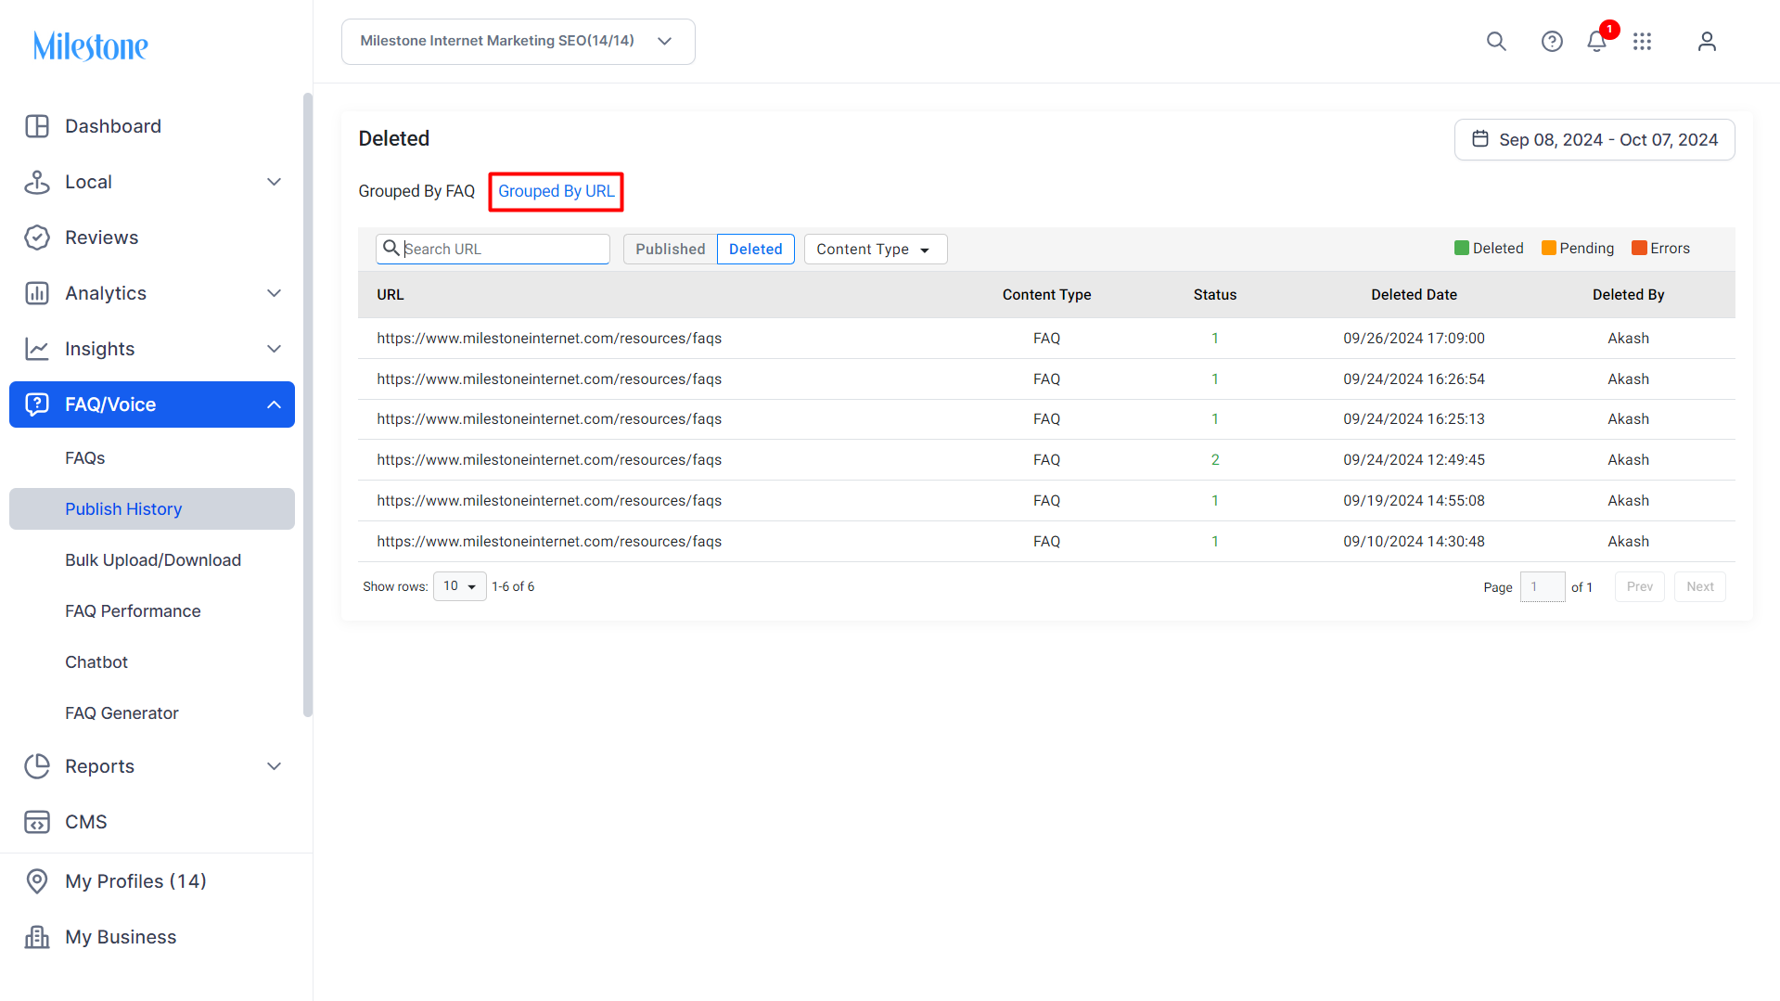
Task: Click the Next page button
Action: [x=1699, y=586]
